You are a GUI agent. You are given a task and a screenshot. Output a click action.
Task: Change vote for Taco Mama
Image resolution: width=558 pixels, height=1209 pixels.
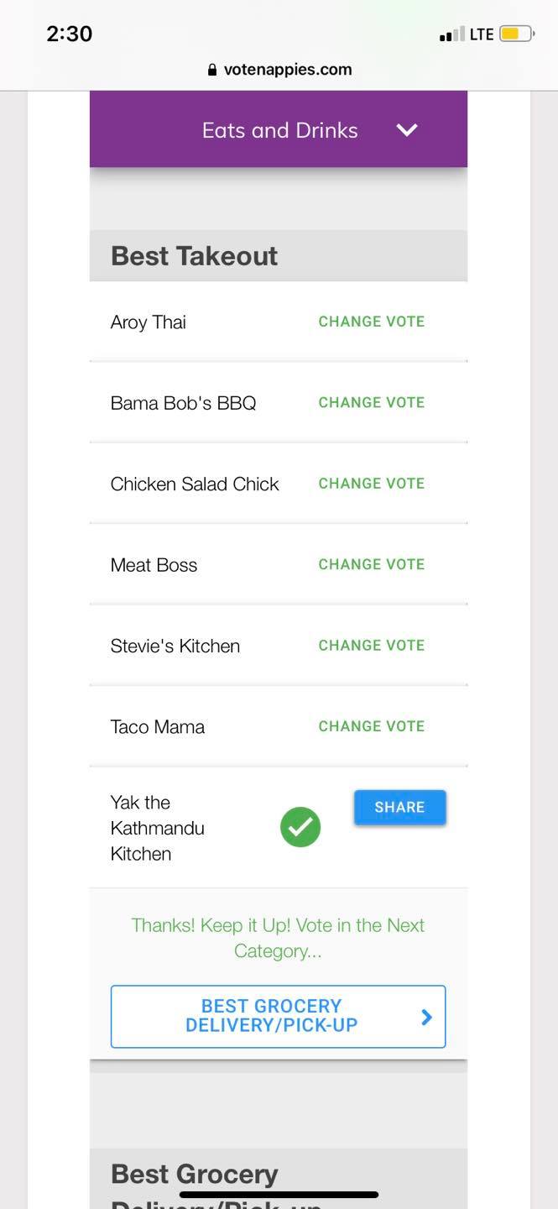[x=372, y=726]
